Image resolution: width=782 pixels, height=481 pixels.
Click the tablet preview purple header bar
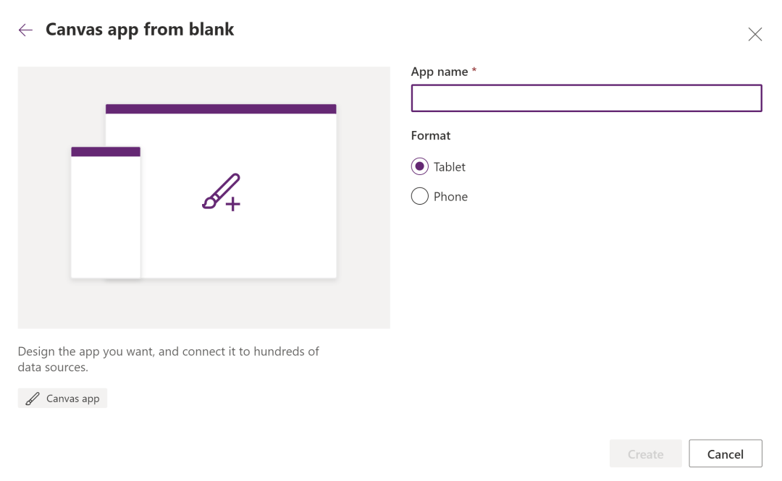221,109
